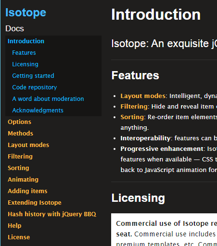Image resolution: width=217 pixels, height=246 pixels.
Task: Open the License docs page
Action: (x=19, y=237)
